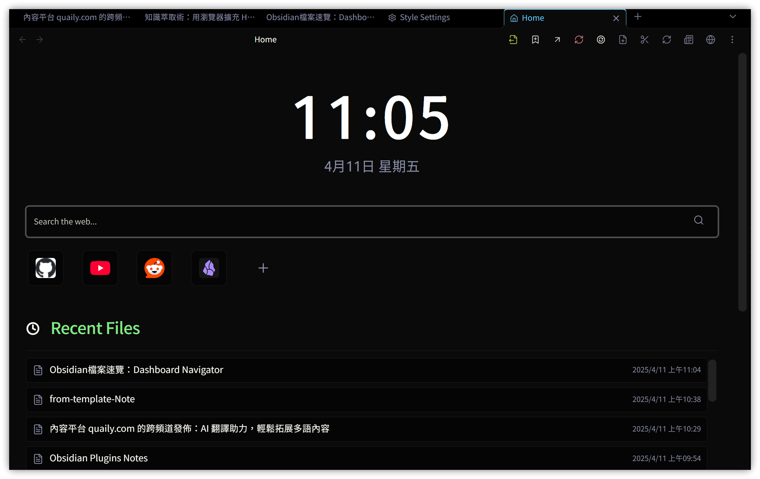Open the GitHub shortcut tile
This screenshot has height=479, width=760.
(x=46, y=268)
